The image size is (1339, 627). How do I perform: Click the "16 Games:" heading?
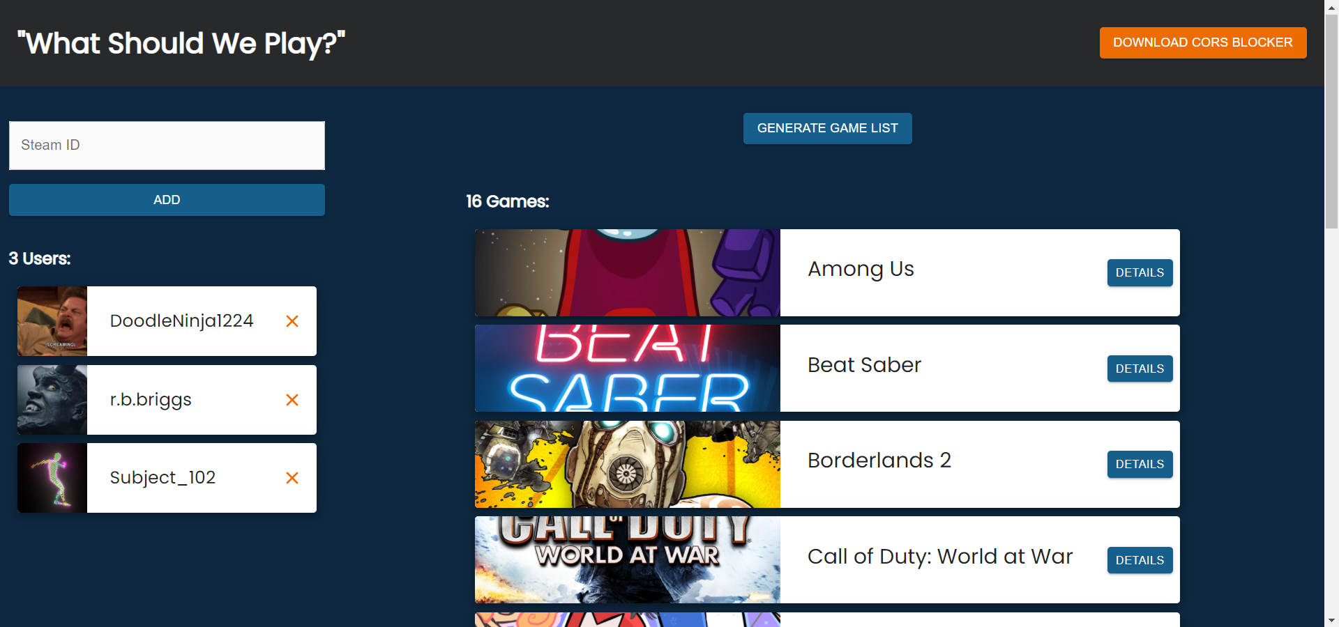point(508,201)
